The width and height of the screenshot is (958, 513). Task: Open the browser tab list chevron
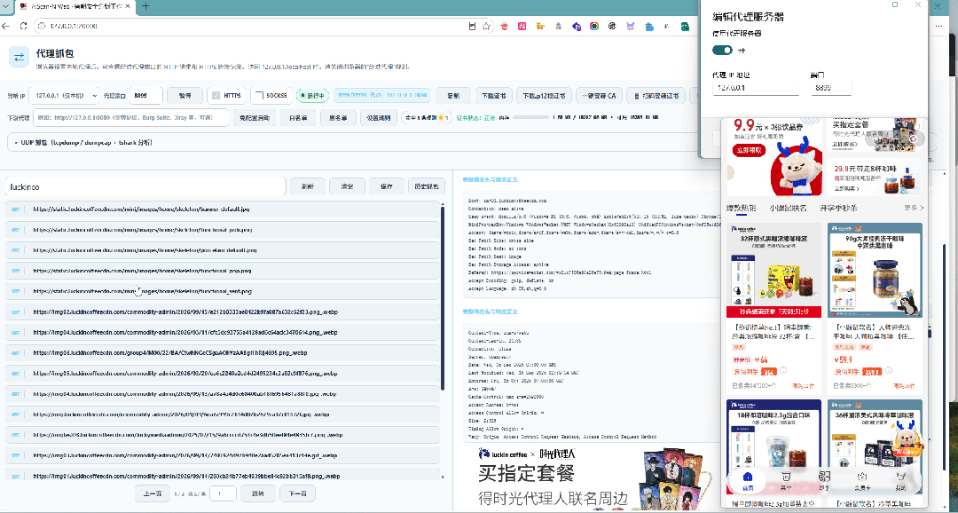6,7
